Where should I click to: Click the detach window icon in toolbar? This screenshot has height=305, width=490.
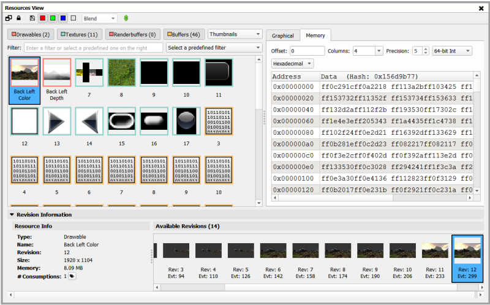[x=9, y=18]
